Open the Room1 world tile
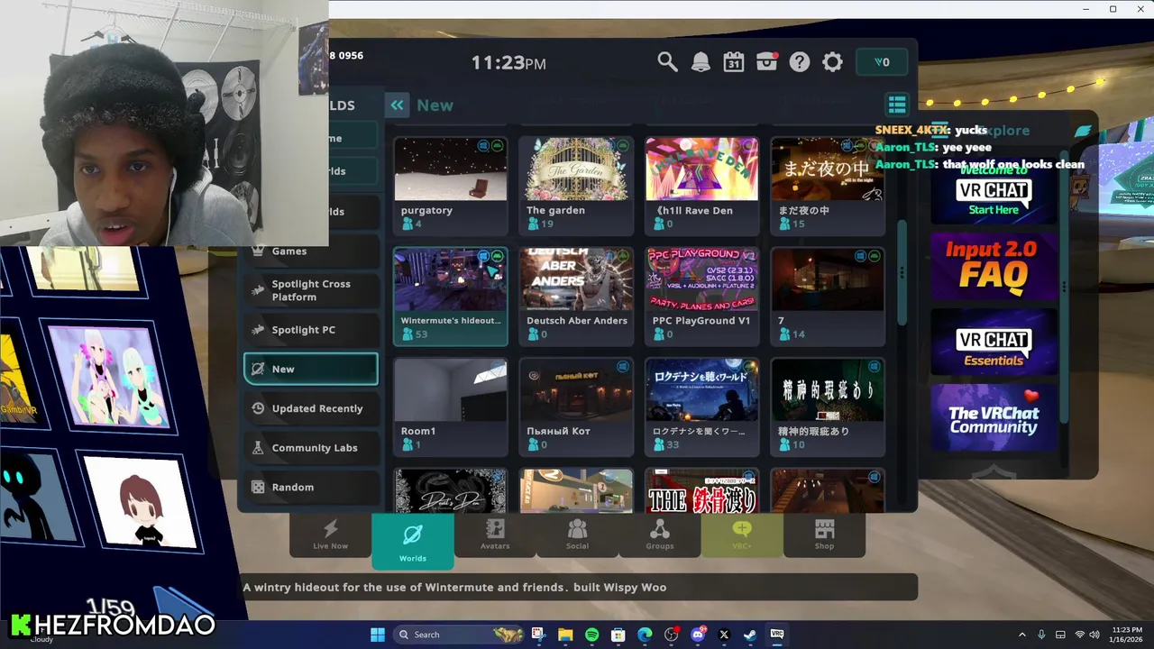The height and width of the screenshot is (649, 1154). coord(451,407)
